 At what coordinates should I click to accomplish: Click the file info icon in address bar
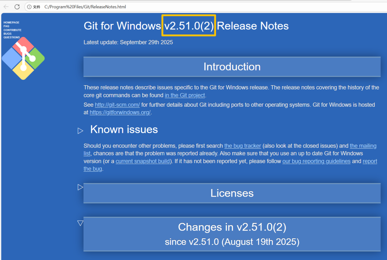coord(29,7)
